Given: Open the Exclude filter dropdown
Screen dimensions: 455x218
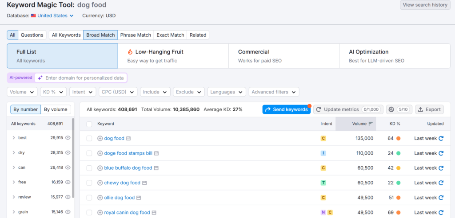Looking at the screenshot, I should tap(189, 92).
